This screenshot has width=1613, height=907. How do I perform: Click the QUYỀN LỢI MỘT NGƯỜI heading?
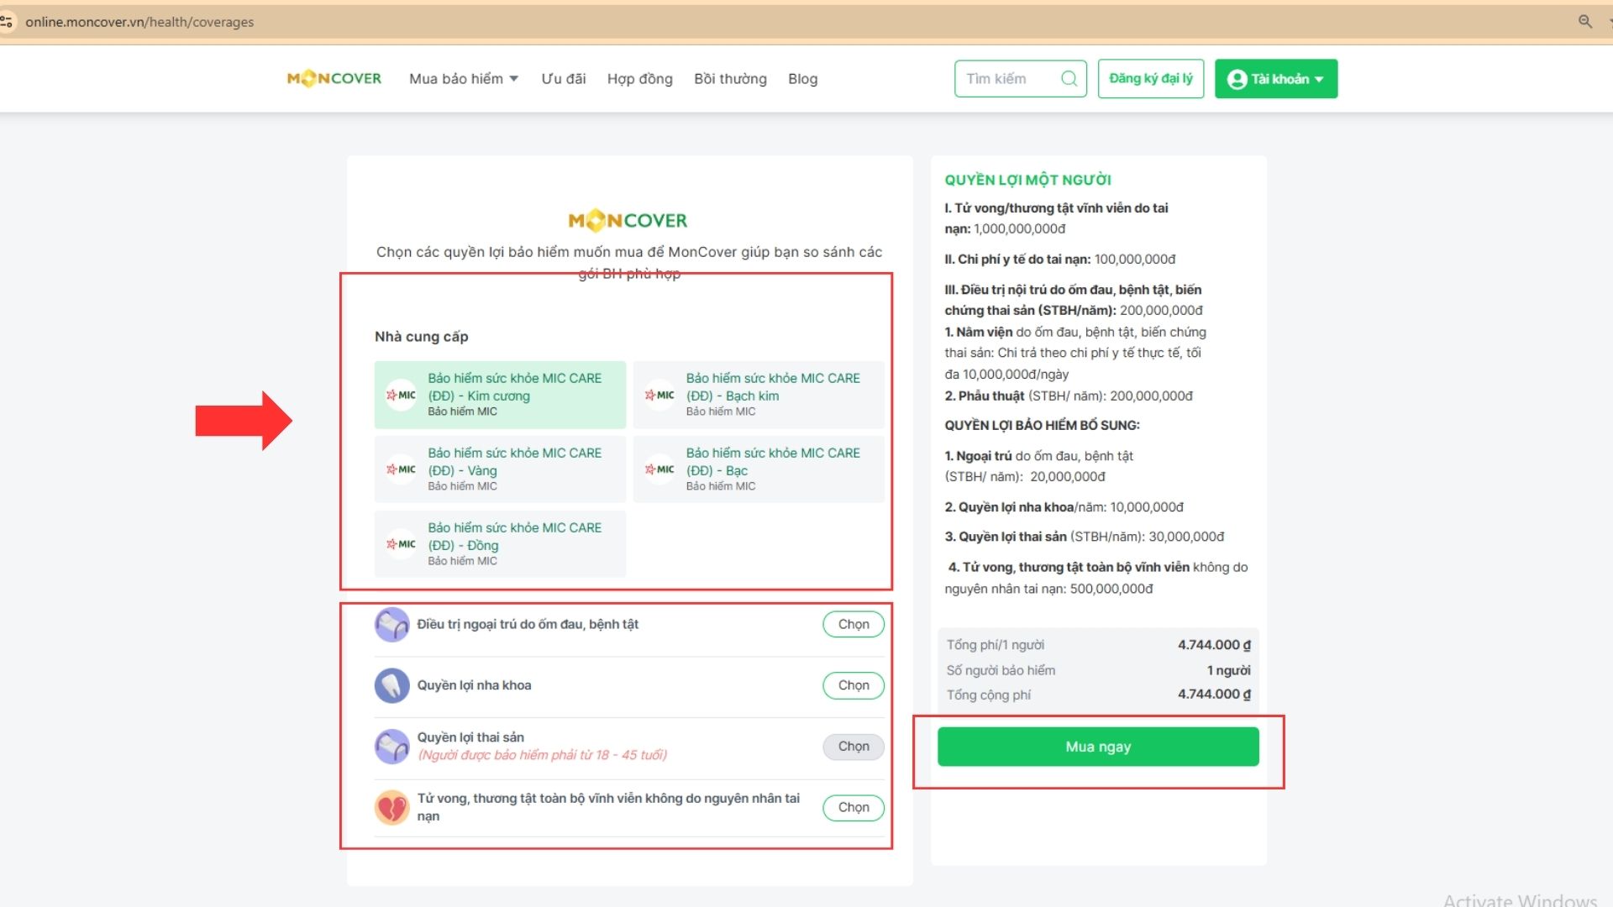click(1027, 180)
